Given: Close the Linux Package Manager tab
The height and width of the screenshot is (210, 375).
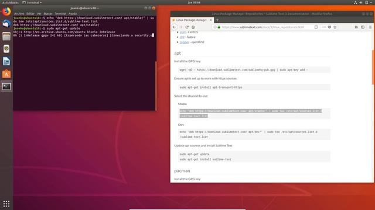Looking at the screenshot, I should pos(211,20).
